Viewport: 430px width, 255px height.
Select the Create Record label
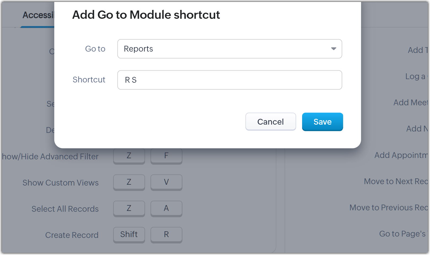click(72, 235)
